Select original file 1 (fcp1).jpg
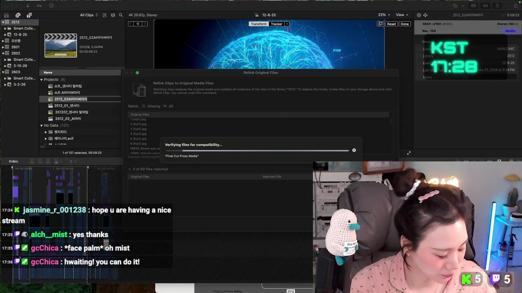Screen dimensions: 522x293 point(138,119)
